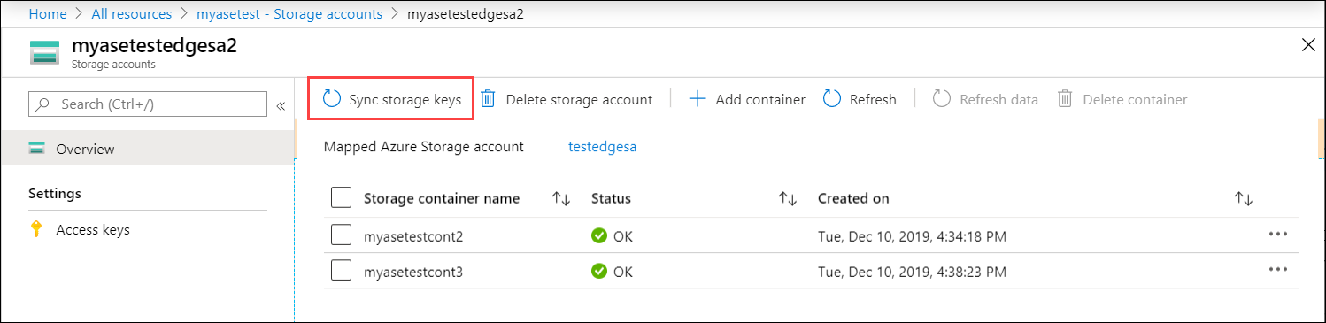Screen dimensions: 1326x323
Task: Close the storage account blade
Action: tap(1308, 45)
